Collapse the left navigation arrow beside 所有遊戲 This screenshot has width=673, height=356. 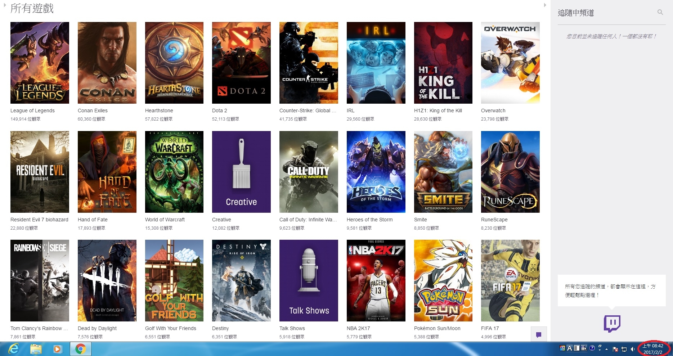(5, 5)
